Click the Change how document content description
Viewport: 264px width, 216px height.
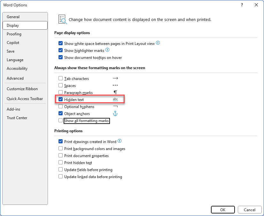[x=140, y=20]
